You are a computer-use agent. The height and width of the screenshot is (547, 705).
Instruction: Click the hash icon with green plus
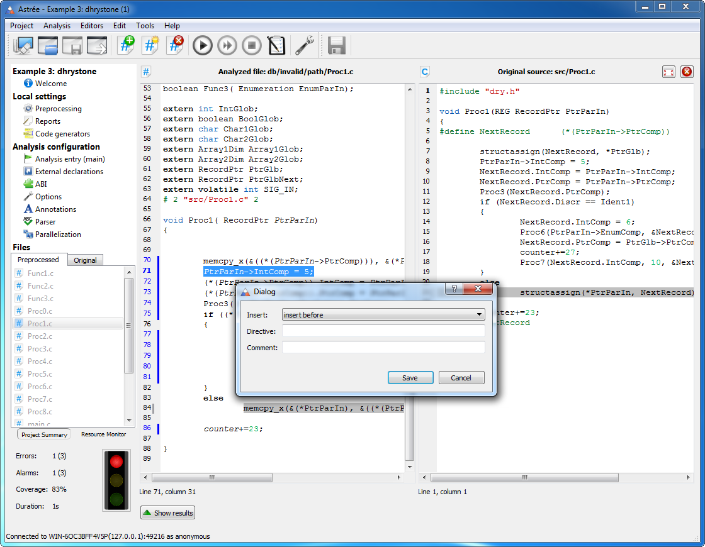pos(126,45)
